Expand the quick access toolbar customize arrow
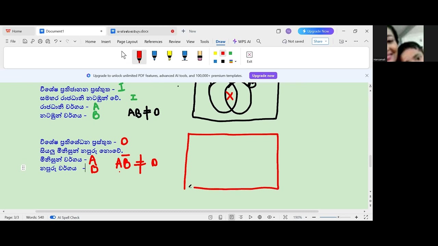438x246 pixels. point(75,41)
